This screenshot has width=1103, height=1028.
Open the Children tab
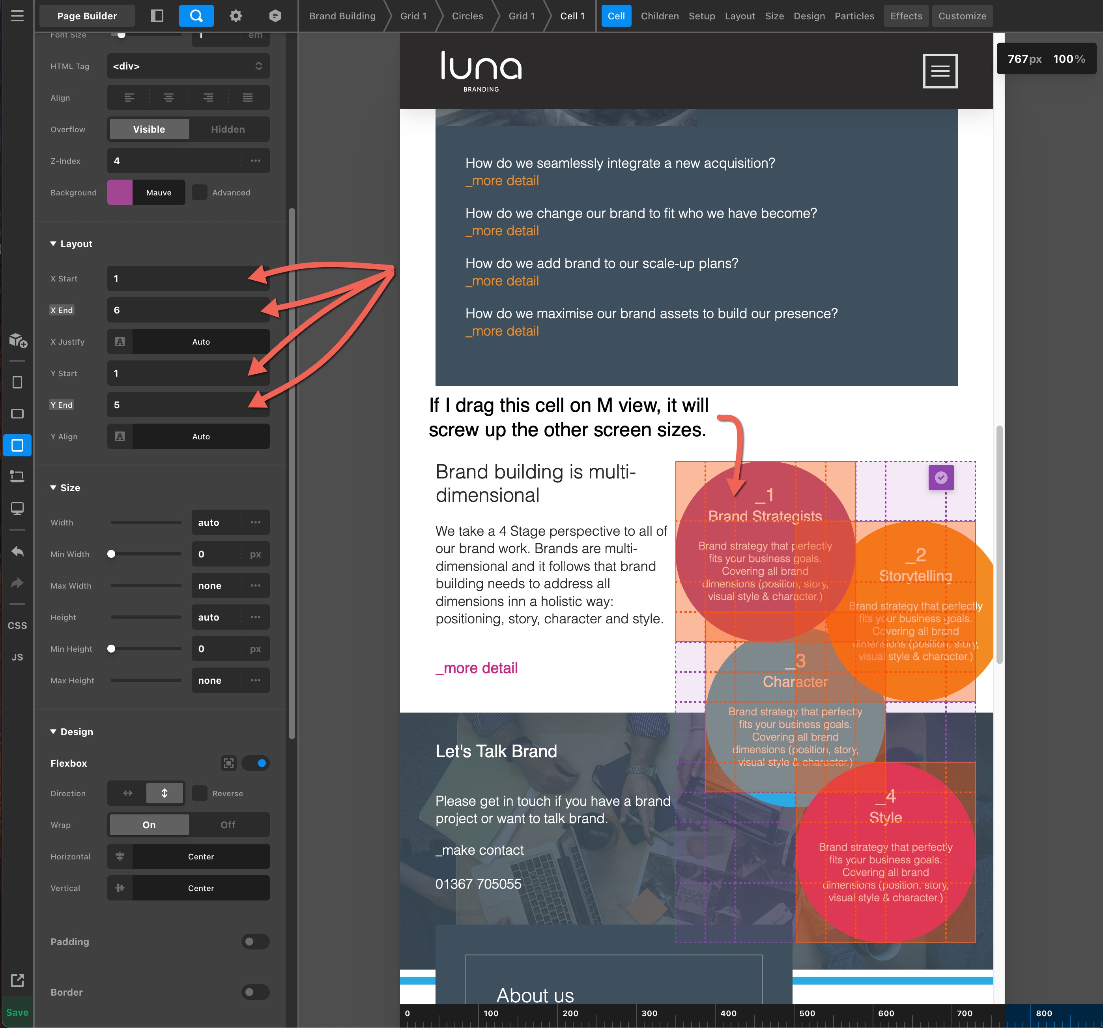click(659, 16)
